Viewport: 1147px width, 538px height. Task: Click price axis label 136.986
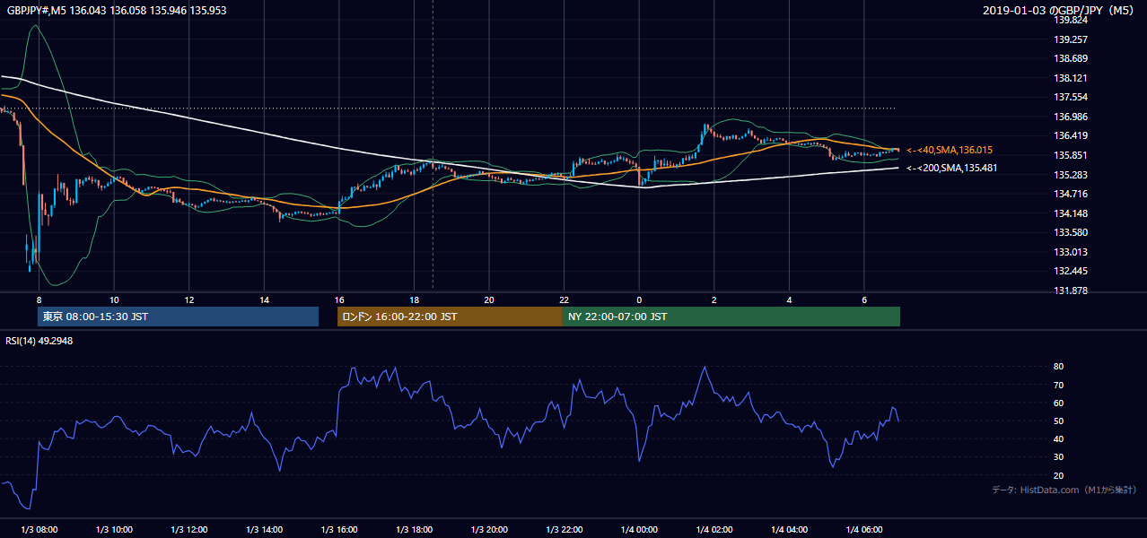(x=1071, y=117)
